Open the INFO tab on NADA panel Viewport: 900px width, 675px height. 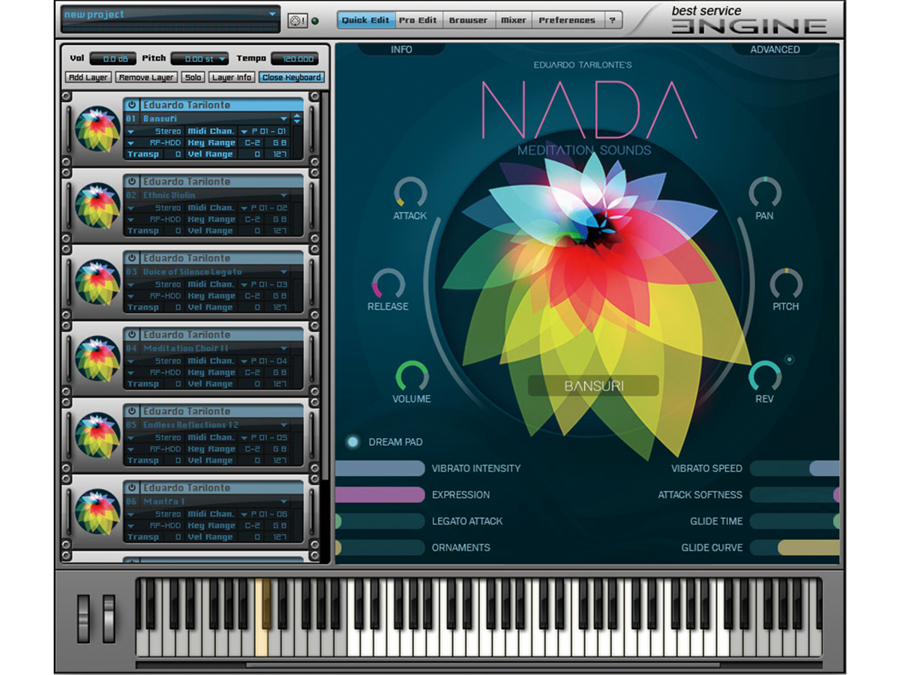(401, 49)
